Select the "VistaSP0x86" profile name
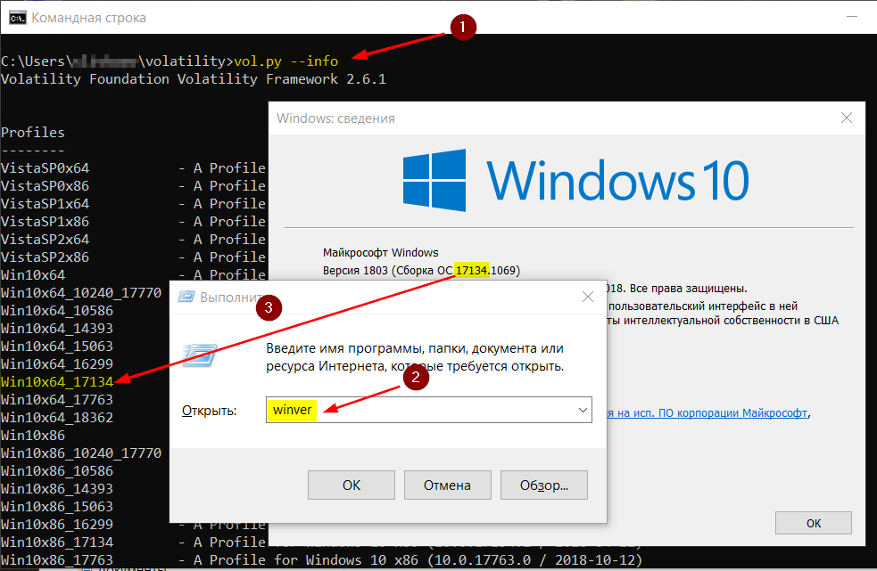877x571 pixels. tap(46, 185)
